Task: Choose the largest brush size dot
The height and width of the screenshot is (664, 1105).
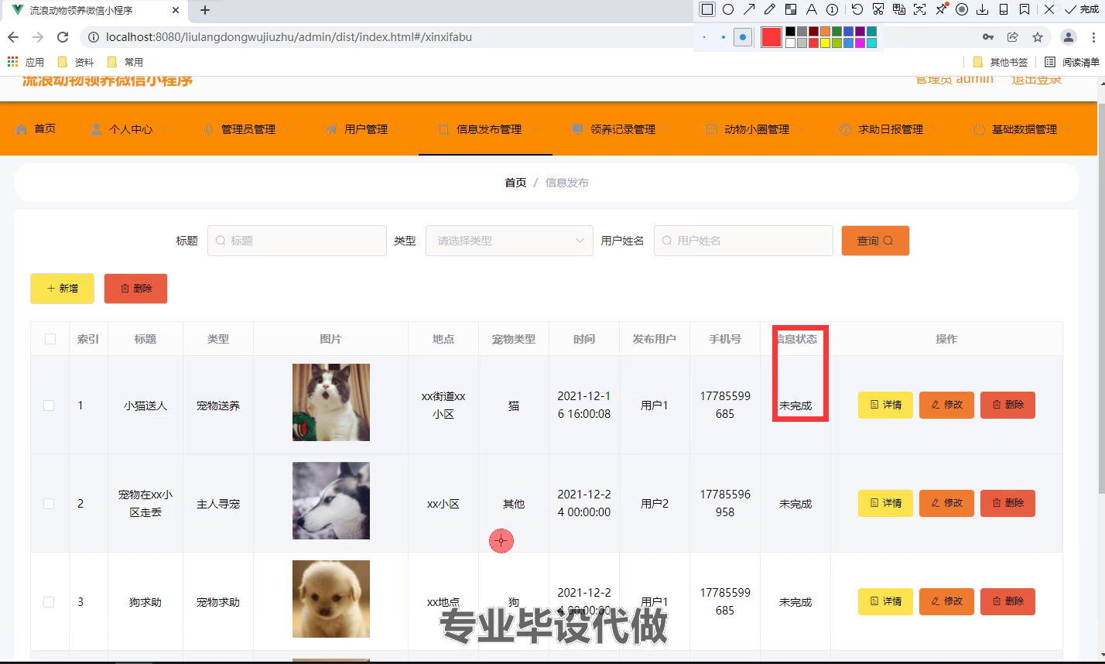Action: pyautogui.click(x=743, y=37)
